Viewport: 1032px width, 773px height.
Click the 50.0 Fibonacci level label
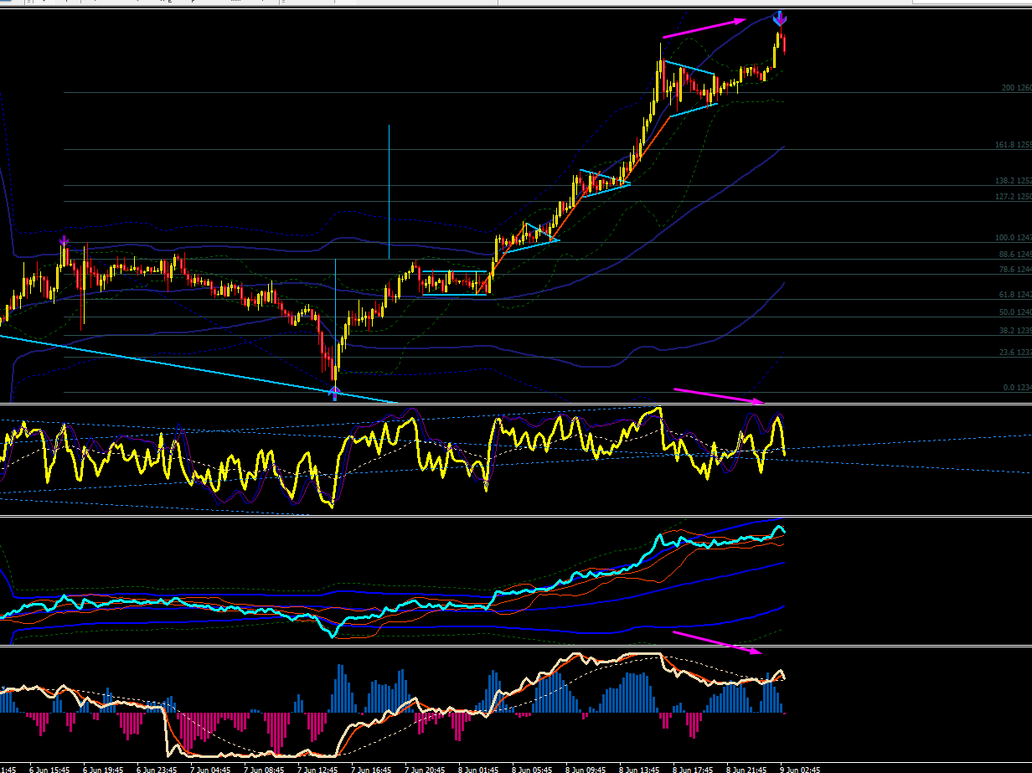[x=1014, y=312]
